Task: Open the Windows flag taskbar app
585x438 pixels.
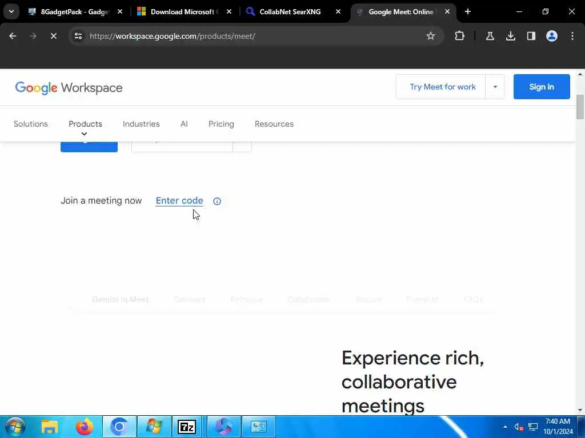Action: click(154, 427)
